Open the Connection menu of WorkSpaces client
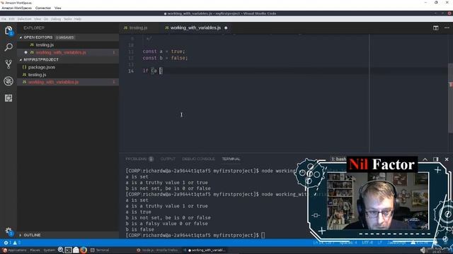453x254 pixels. (x=43, y=8)
